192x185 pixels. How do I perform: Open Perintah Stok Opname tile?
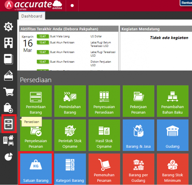[70, 135]
